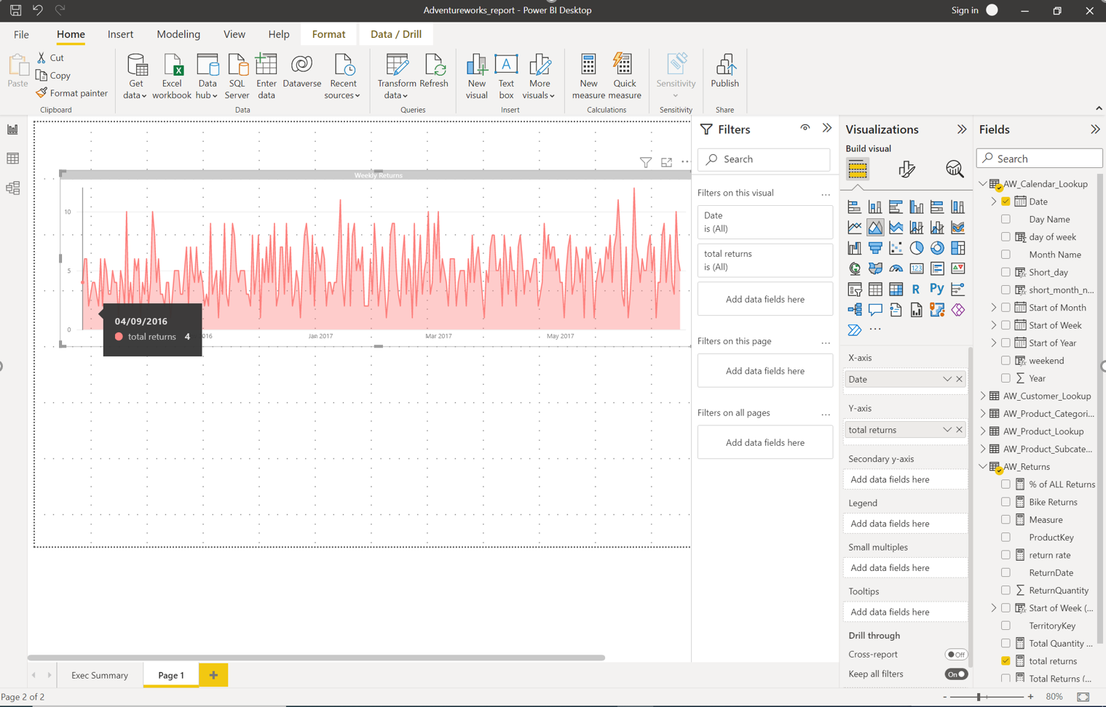Switch to Data view in left sidebar
The width and height of the screenshot is (1106, 707).
[13, 159]
